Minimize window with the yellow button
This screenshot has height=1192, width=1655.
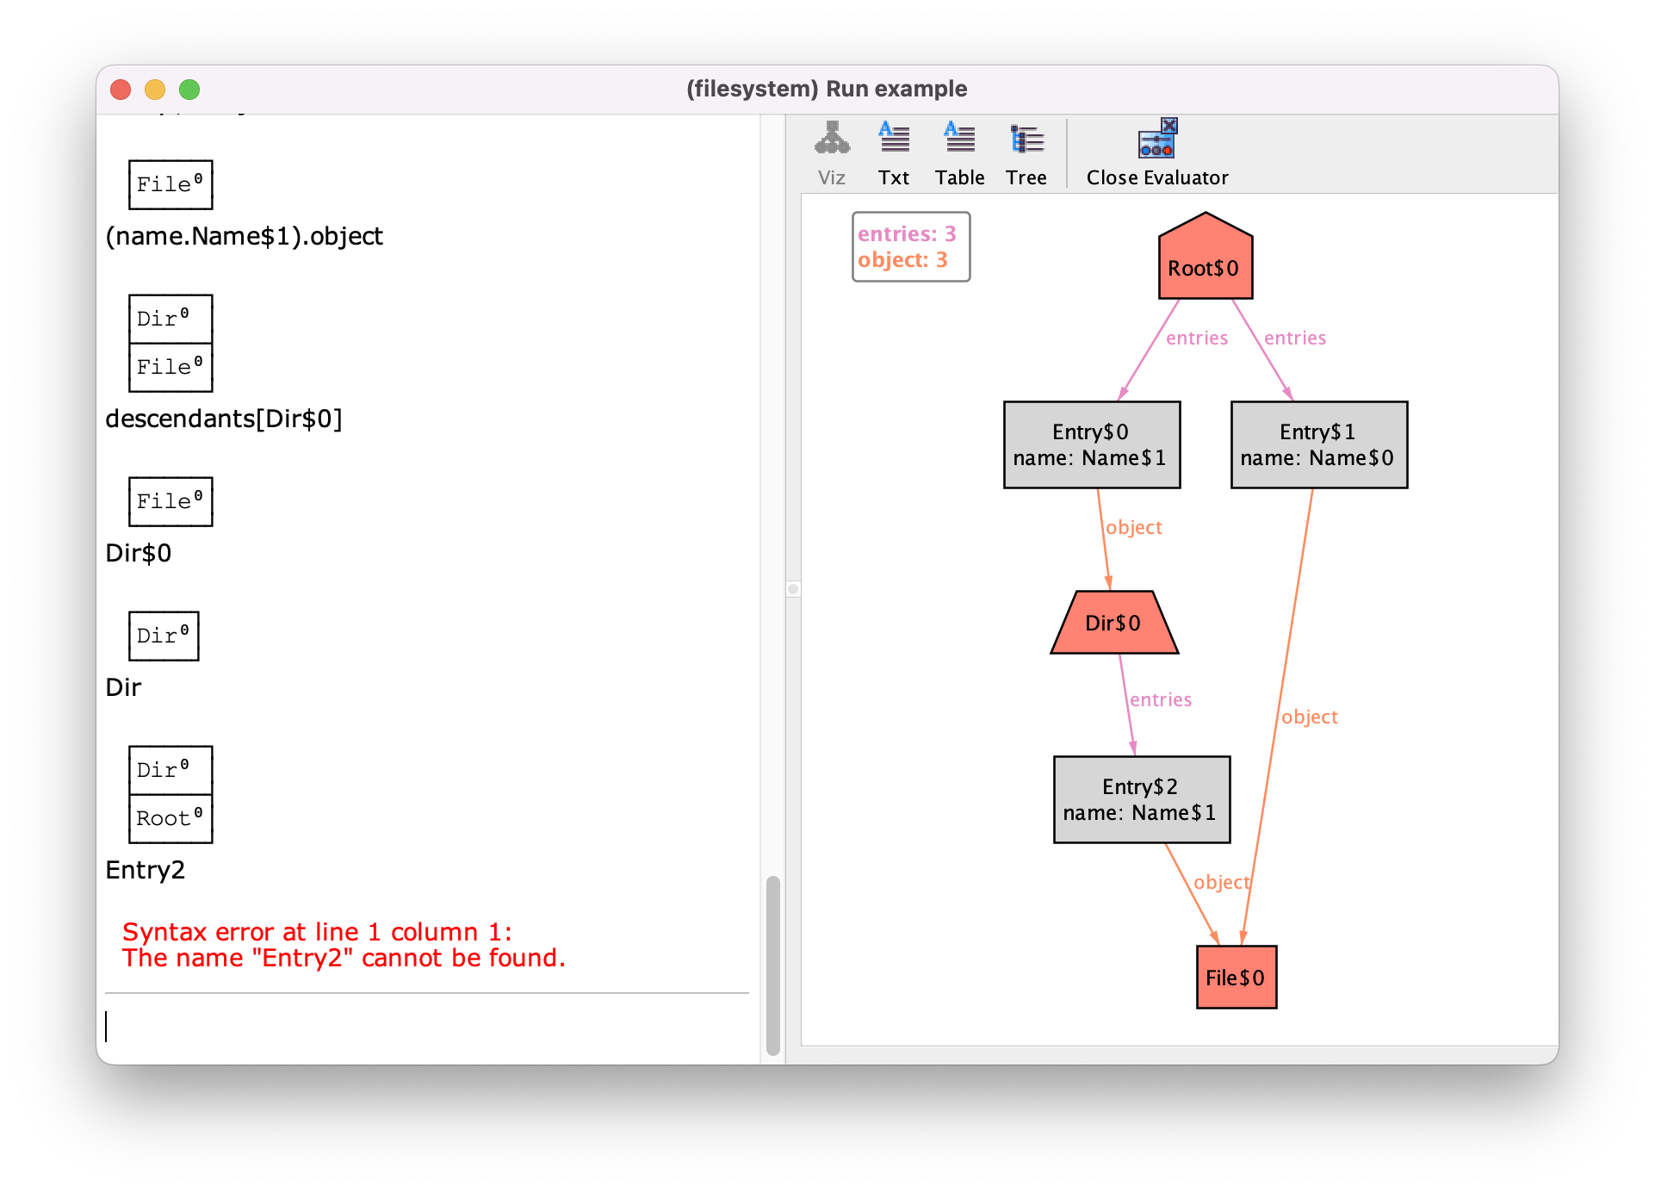click(155, 90)
